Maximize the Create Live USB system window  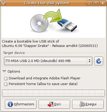[x=96, y=3]
